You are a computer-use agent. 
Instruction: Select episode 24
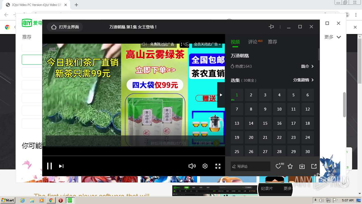coord(308,137)
